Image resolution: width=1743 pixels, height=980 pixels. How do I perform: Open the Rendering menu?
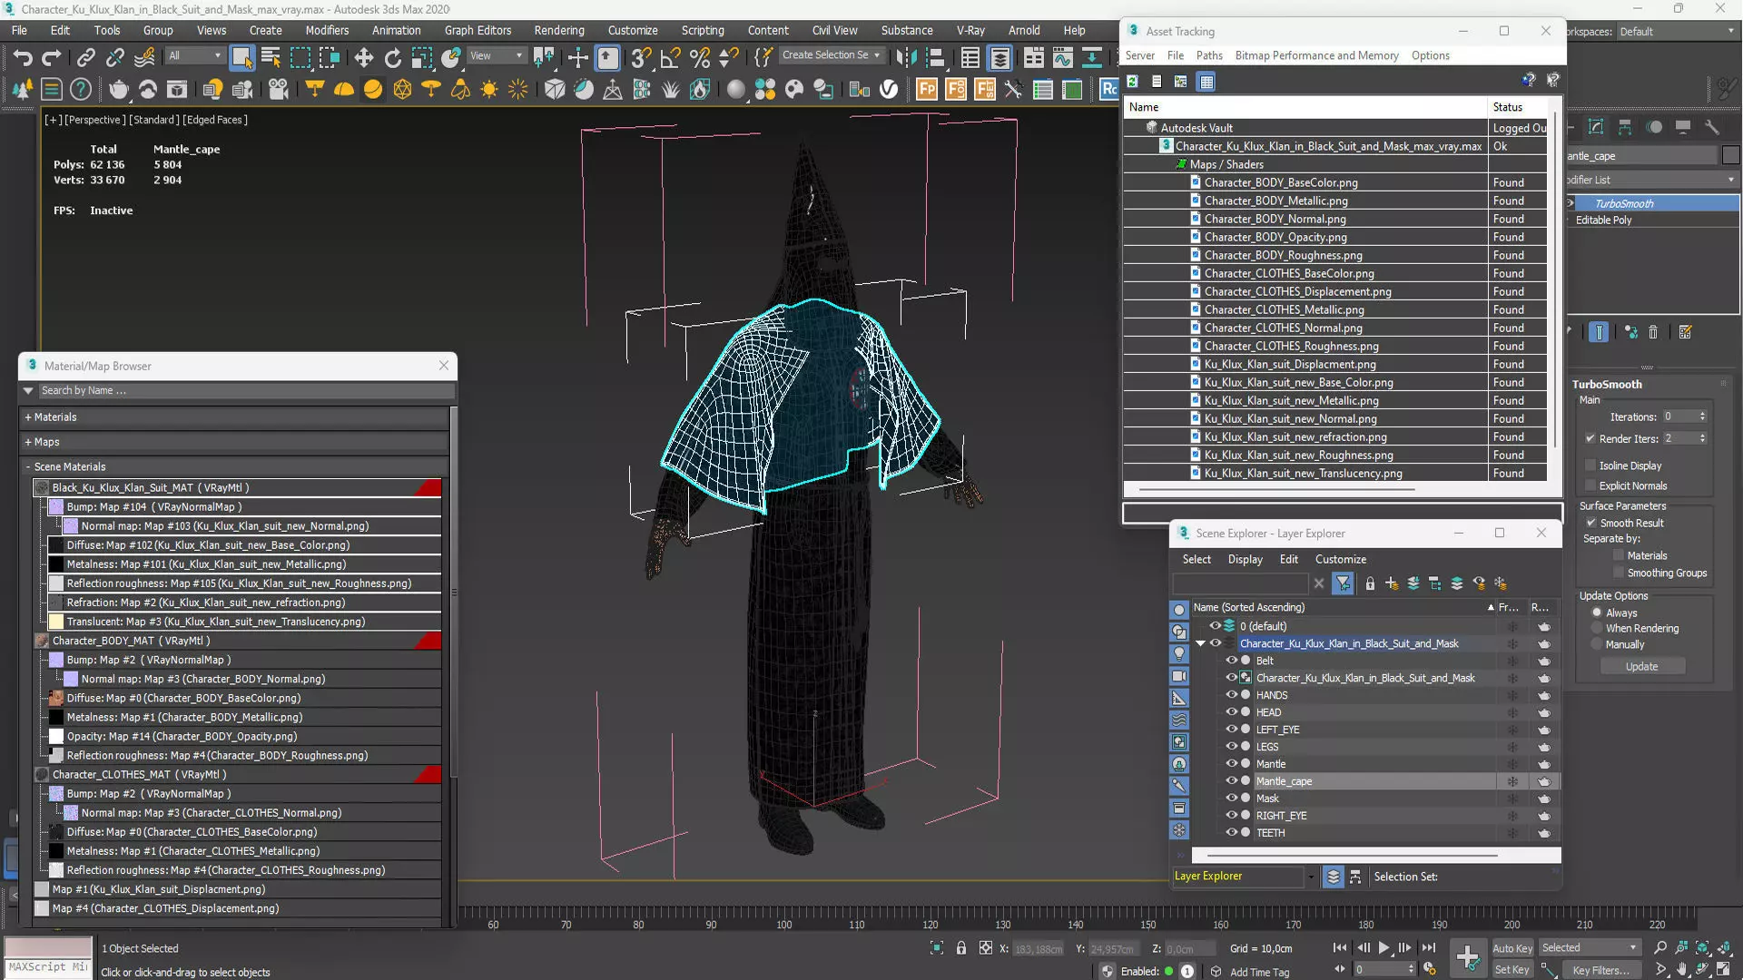(559, 30)
